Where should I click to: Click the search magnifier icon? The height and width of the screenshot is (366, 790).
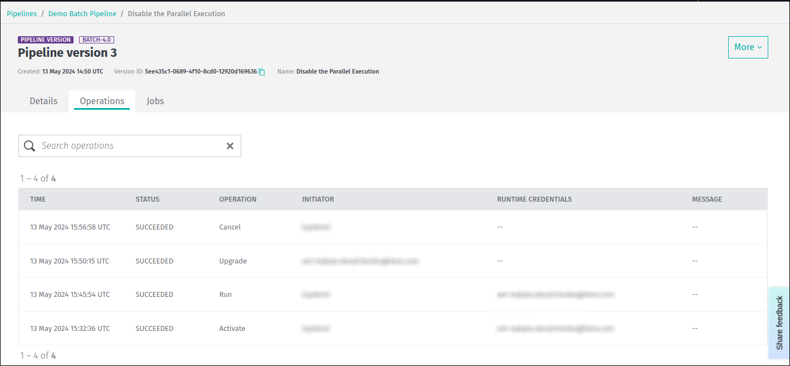click(x=30, y=145)
